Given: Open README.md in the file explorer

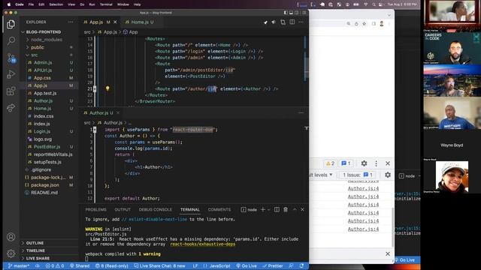Looking at the screenshot, I should click(44, 193).
